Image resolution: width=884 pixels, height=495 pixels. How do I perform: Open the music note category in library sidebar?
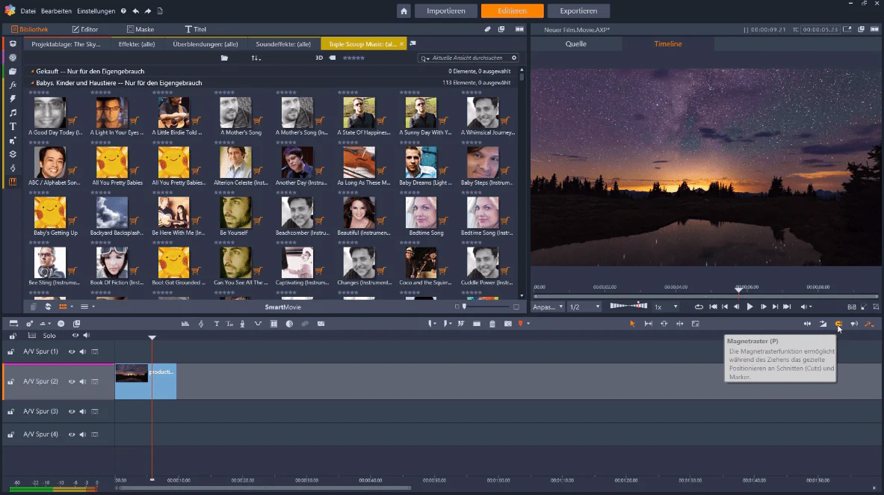pyautogui.click(x=13, y=113)
